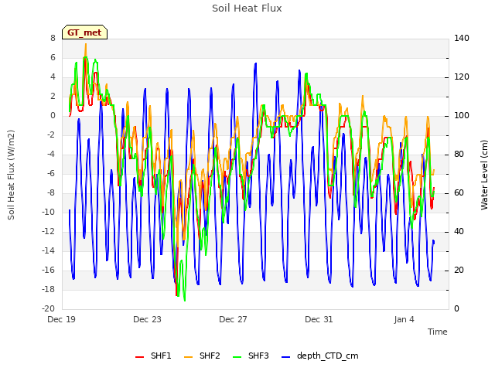Click the Dec 19 x-axis tick label
The image size is (495, 371).
pos(62,319)
